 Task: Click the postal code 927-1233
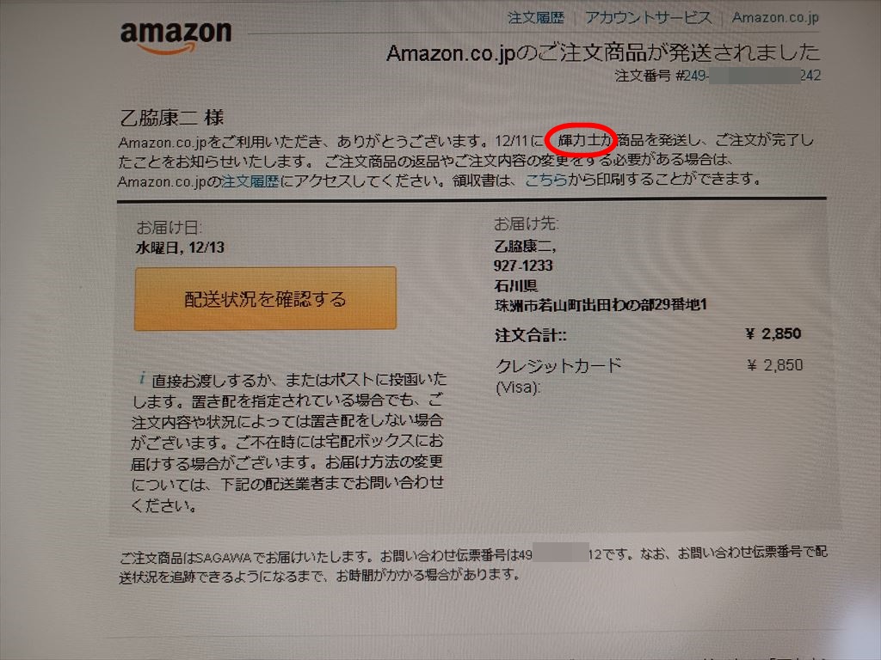click(x=523, y=266)
